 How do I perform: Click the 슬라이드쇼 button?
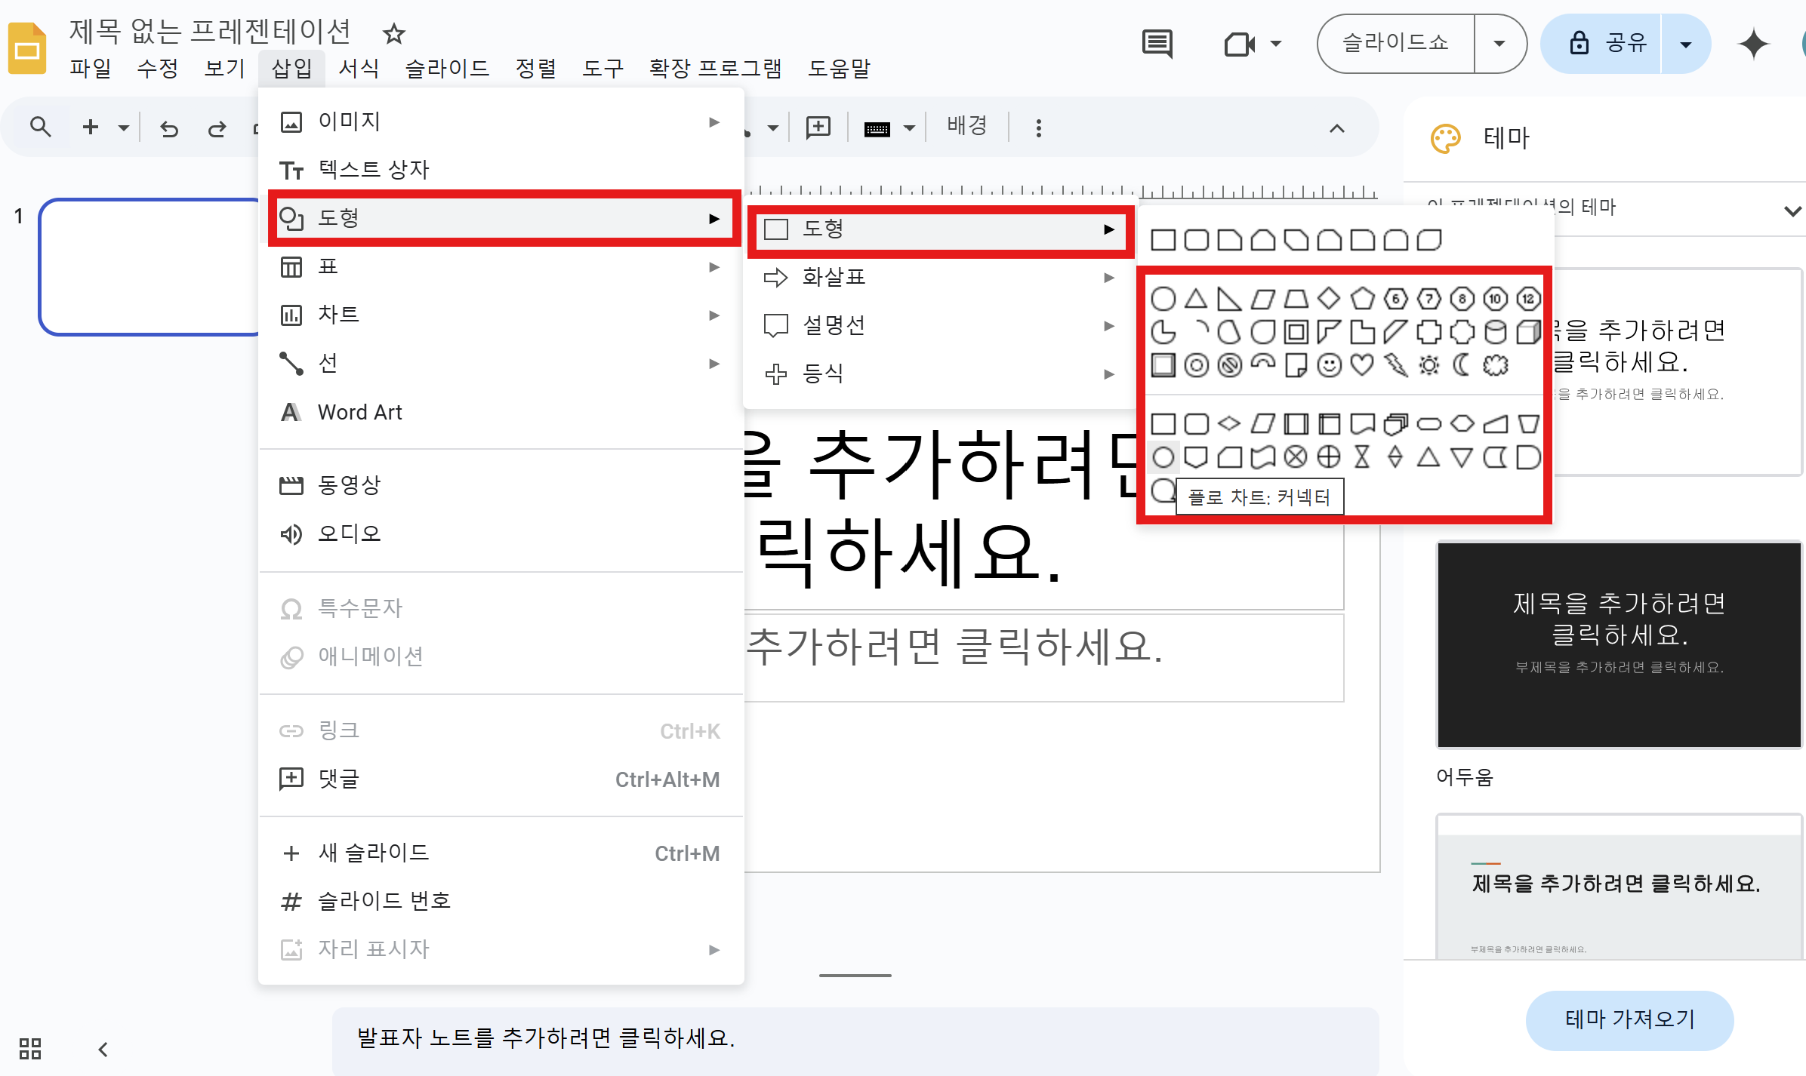1395,43
